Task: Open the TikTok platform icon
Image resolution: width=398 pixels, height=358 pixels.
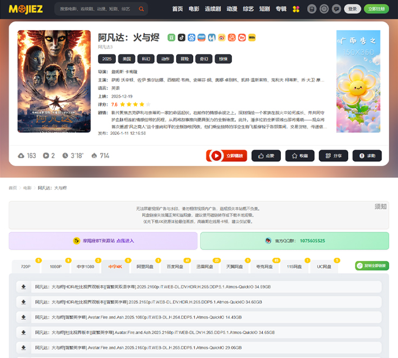Action: click(x=182, y=38)
